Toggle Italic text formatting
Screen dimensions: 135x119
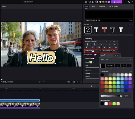[x=95, y=44]
